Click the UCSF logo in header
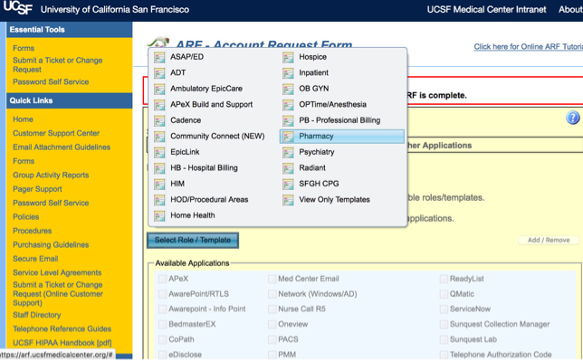 (17, 8)
